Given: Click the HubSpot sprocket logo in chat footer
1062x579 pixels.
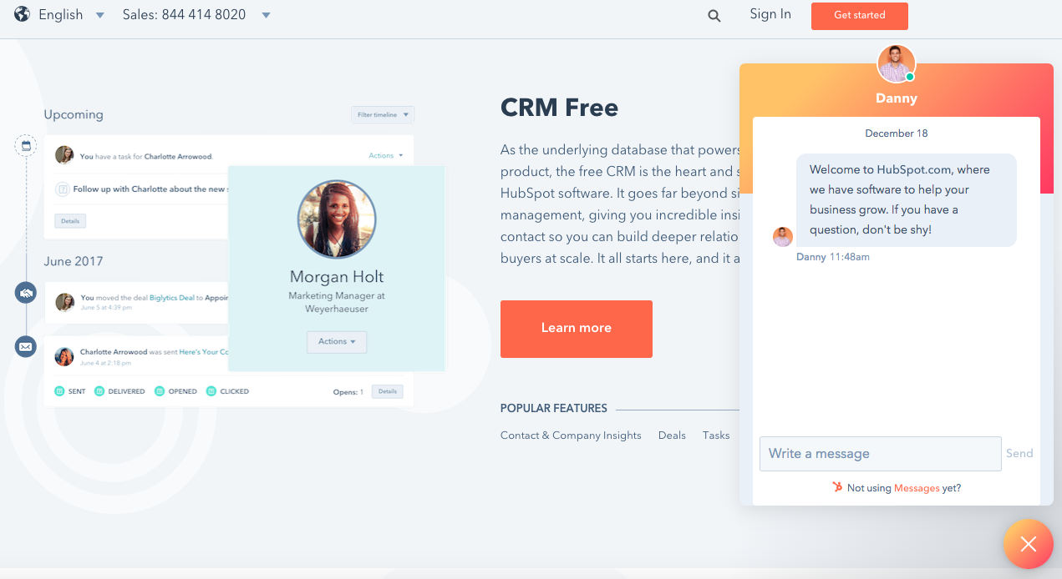Looking at the screenshot, I should tap(837, 487).
